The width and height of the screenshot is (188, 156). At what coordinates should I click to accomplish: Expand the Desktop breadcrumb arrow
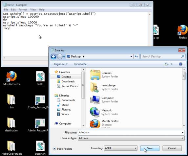pos(84,56)
